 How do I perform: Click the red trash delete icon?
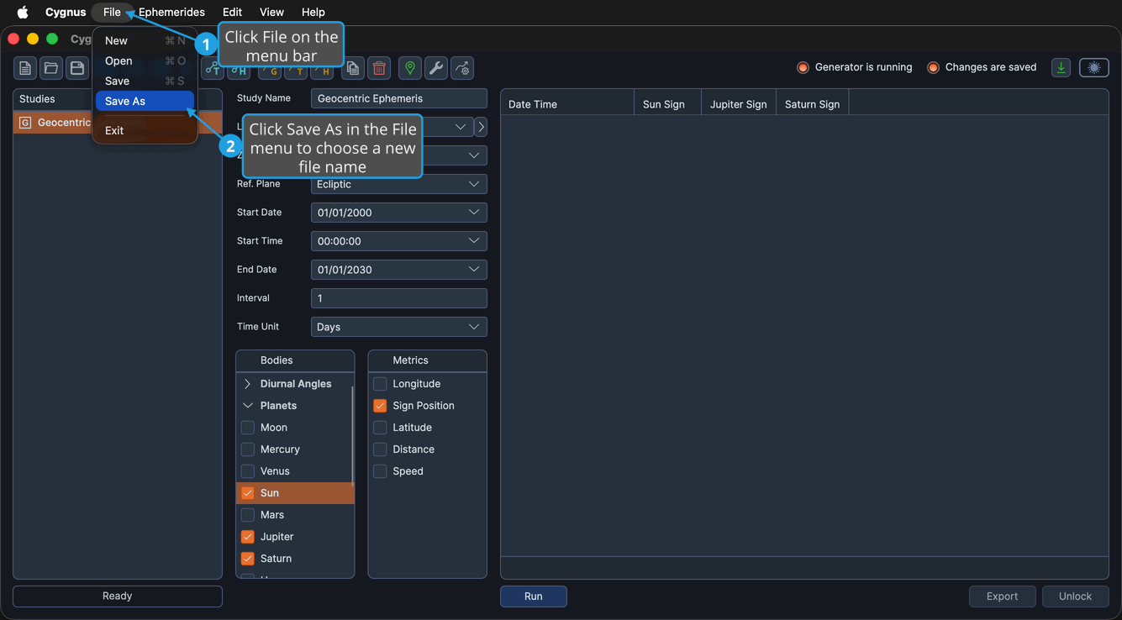[379, 68]
